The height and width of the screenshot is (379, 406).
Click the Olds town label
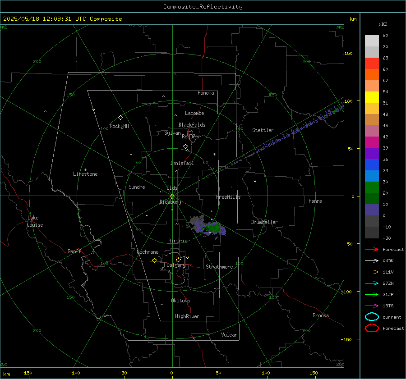[172, 188]
